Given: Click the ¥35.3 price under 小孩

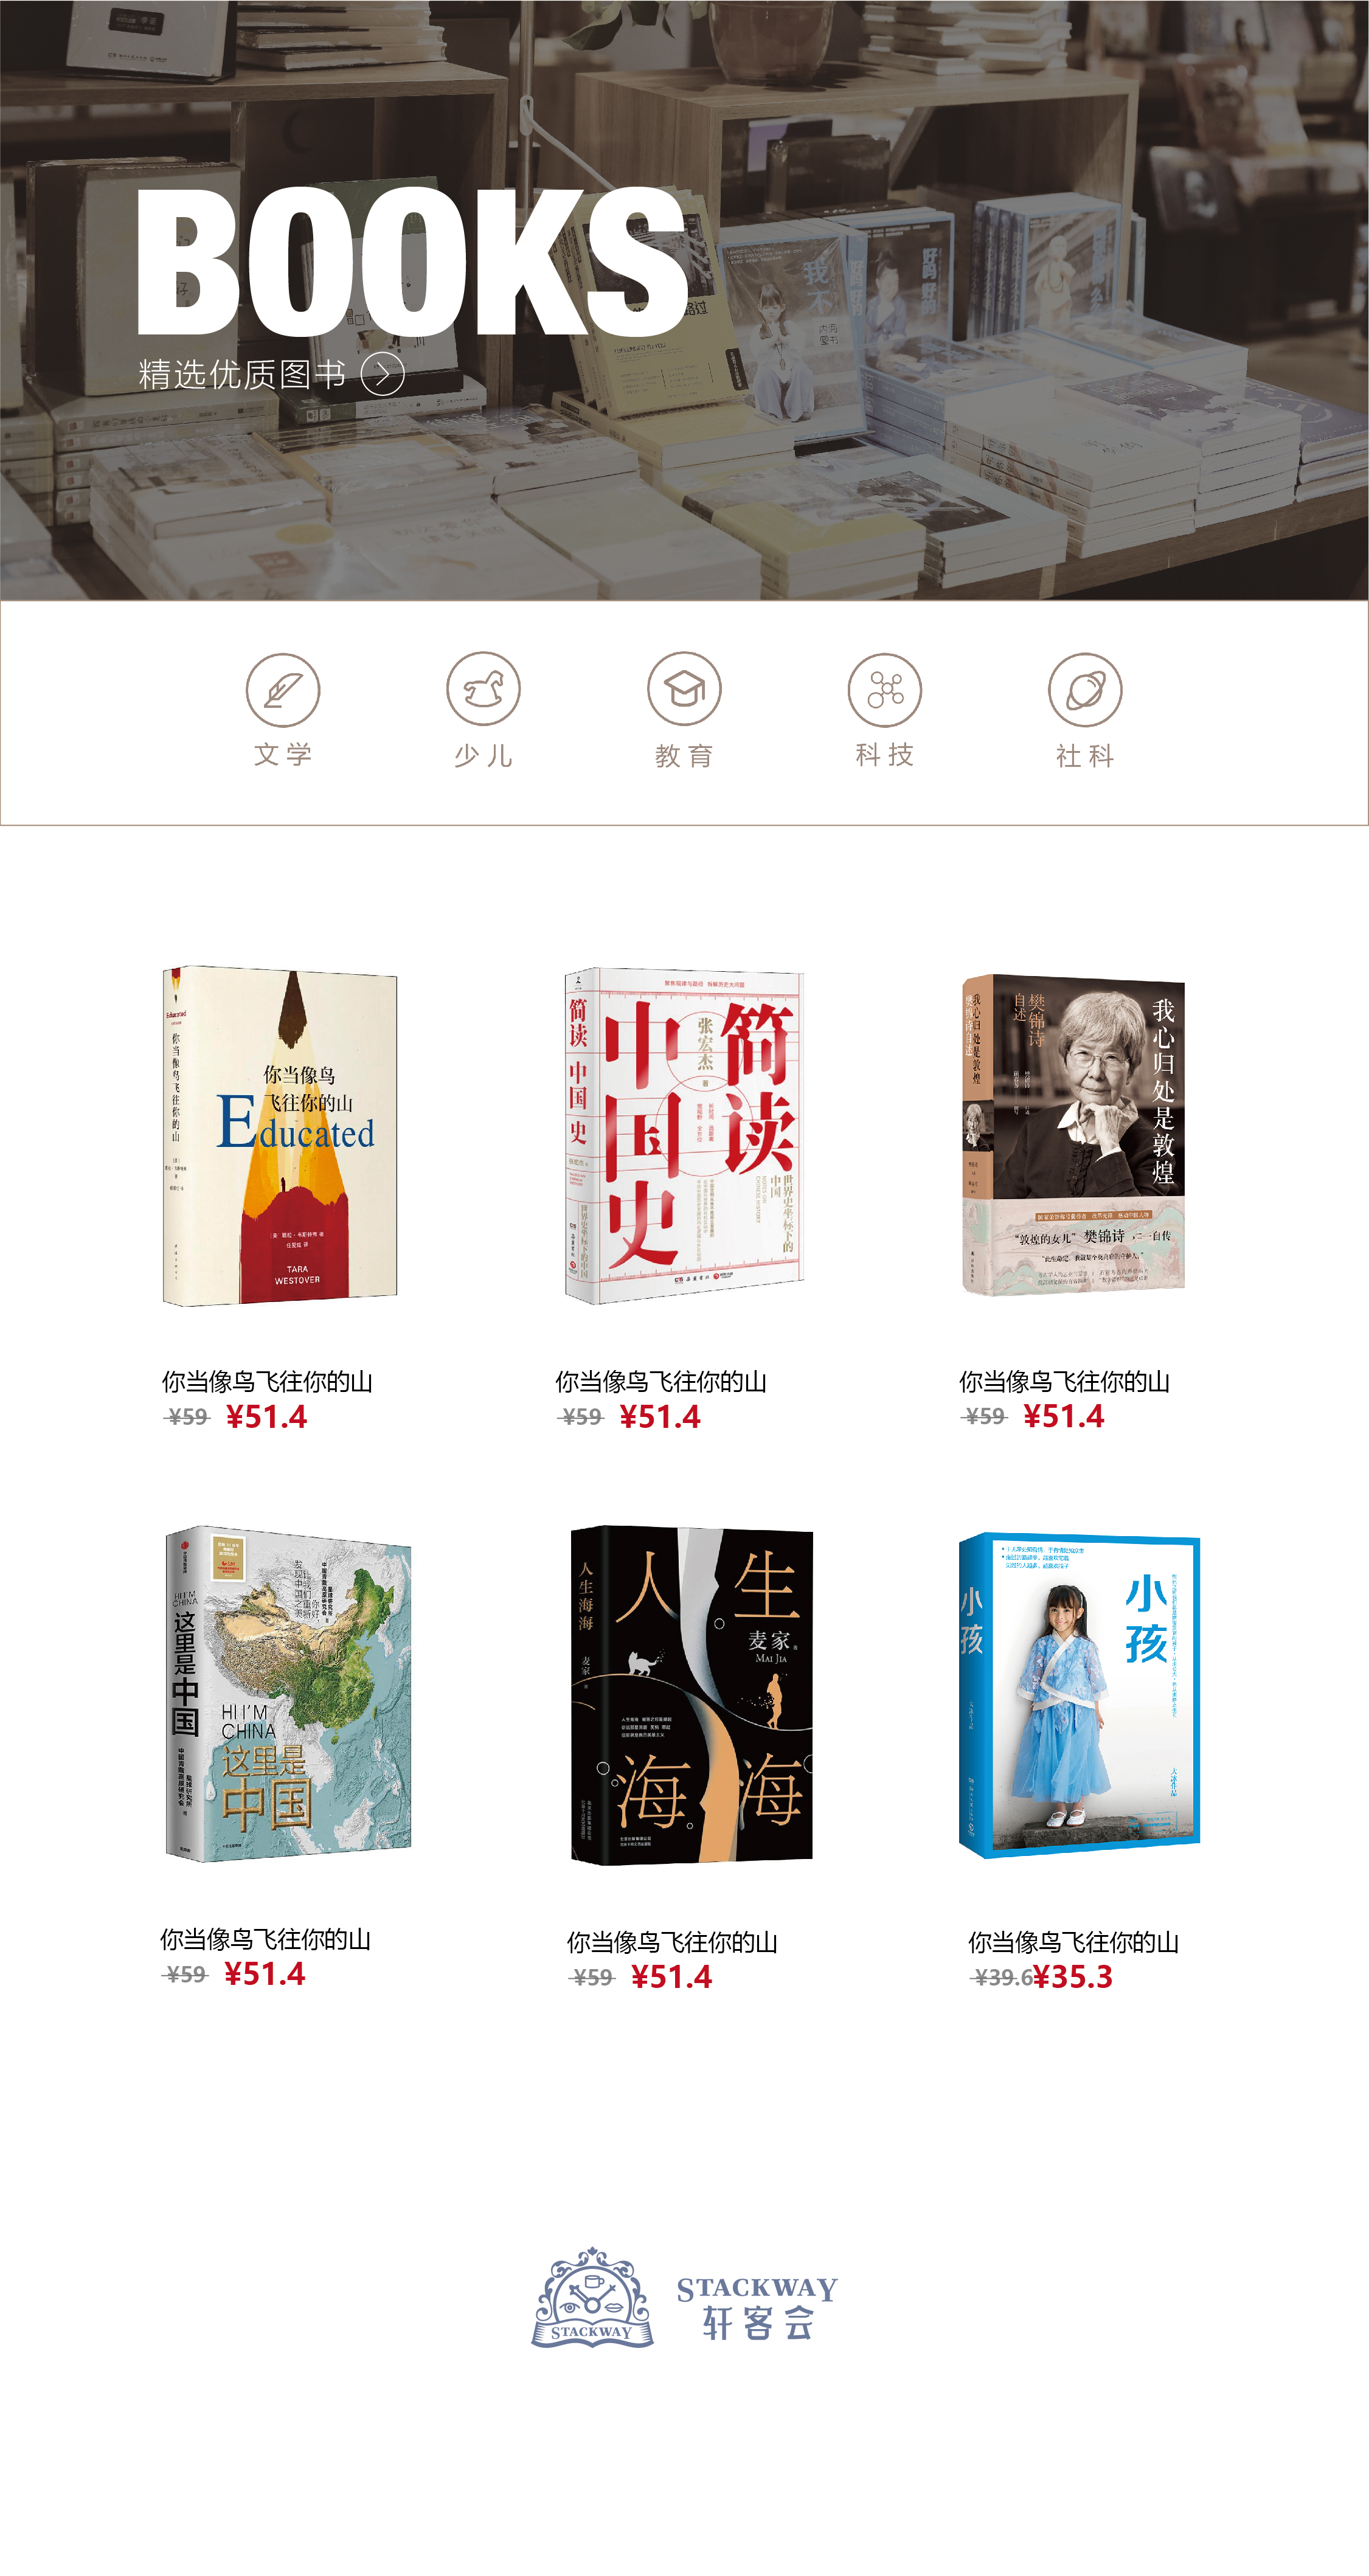Looking at the screenshot, I should pyautogui.click(x=1072, y=1977).
